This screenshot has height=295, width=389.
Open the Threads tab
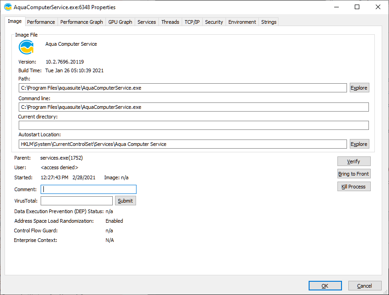[170, 22]
